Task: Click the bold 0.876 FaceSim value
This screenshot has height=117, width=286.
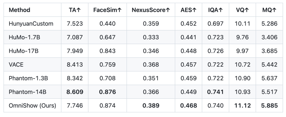Action: click(x=107, y=92)
